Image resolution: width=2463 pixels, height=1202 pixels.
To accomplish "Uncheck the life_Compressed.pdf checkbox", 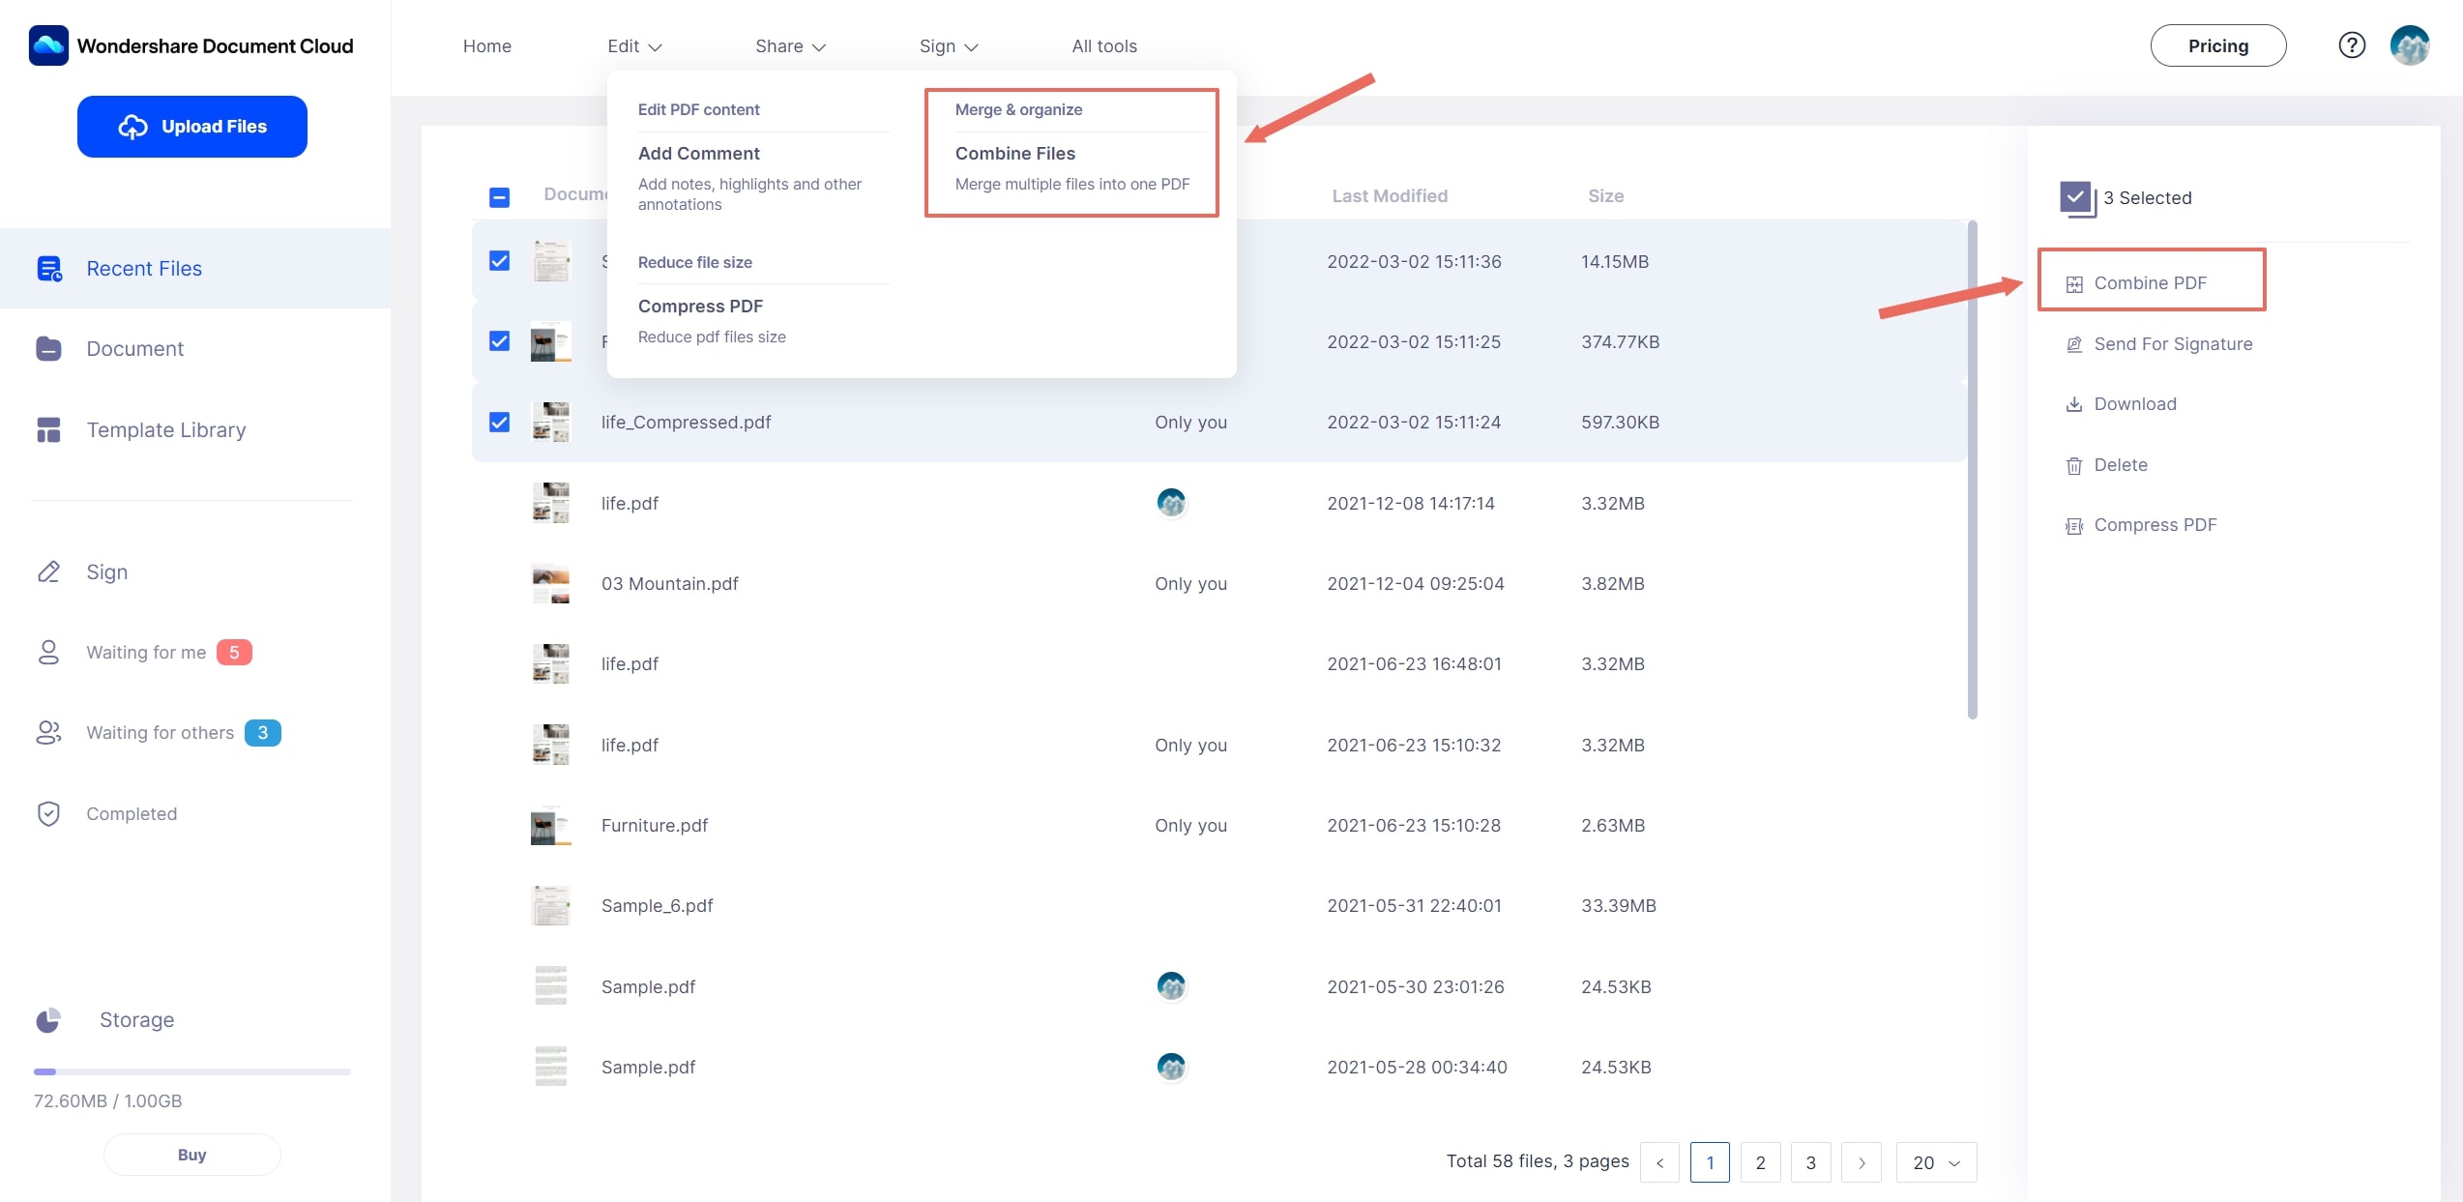I will pyautogui.click(x=499, y=423).
